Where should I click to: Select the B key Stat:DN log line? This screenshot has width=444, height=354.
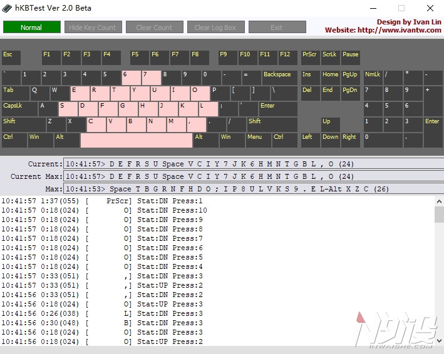point(102,323)
